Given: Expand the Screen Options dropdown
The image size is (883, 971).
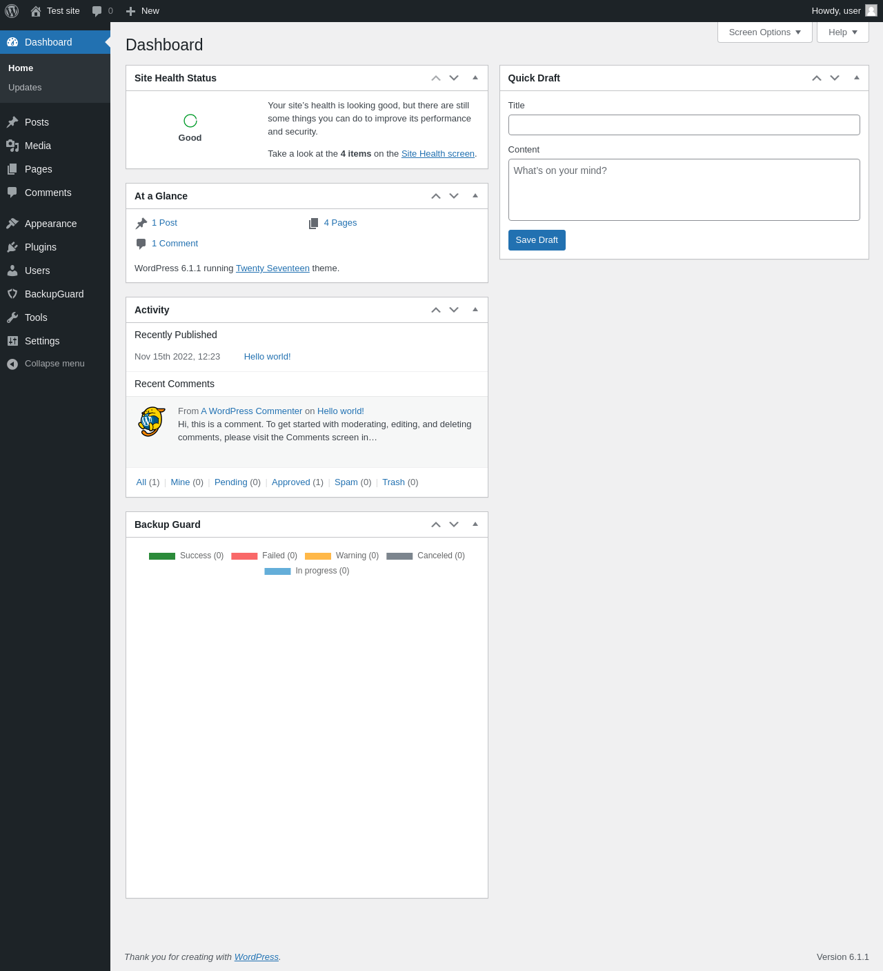Looking at the screenshot, I should [x=765, y=32].
